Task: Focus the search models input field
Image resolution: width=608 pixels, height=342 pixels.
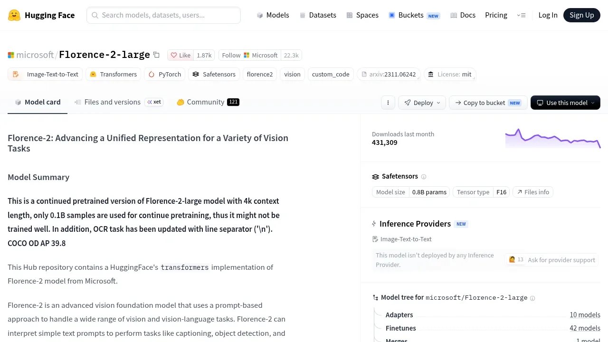Action: 163,15
